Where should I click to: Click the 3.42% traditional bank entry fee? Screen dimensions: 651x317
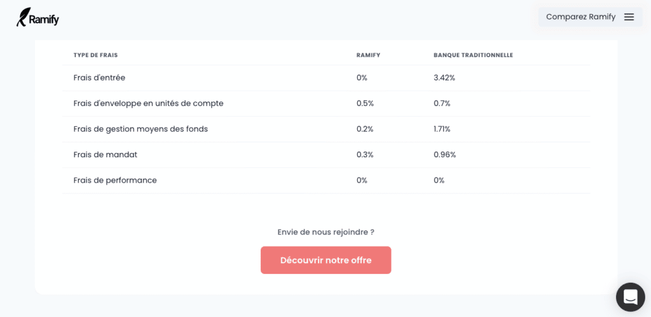444,78
